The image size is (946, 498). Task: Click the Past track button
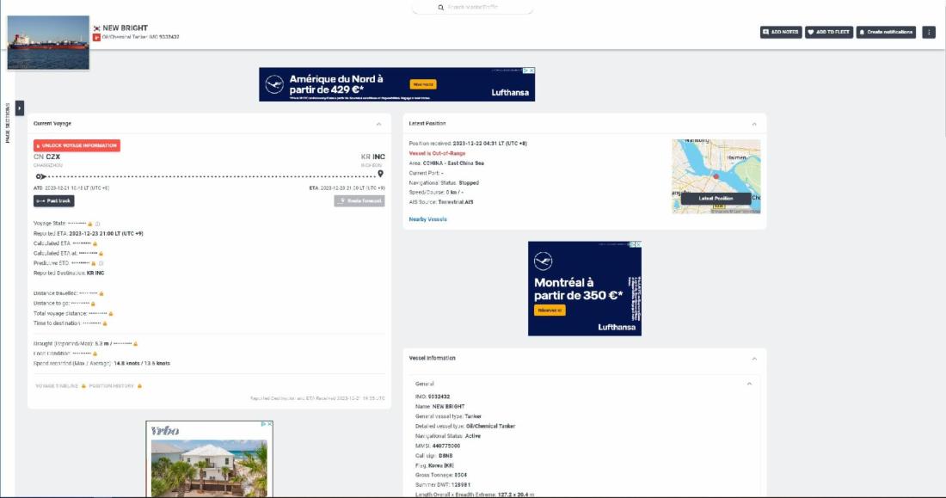[53, 201]
